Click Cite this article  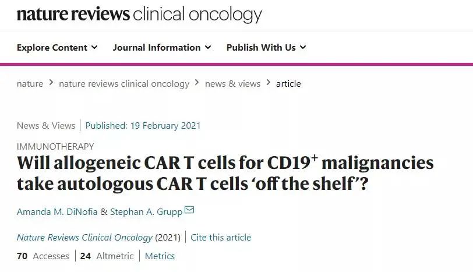pyautogui.click(x=221, y=237)
